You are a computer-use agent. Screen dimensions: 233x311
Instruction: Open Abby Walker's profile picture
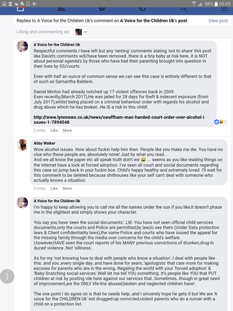tap(22, 145)
